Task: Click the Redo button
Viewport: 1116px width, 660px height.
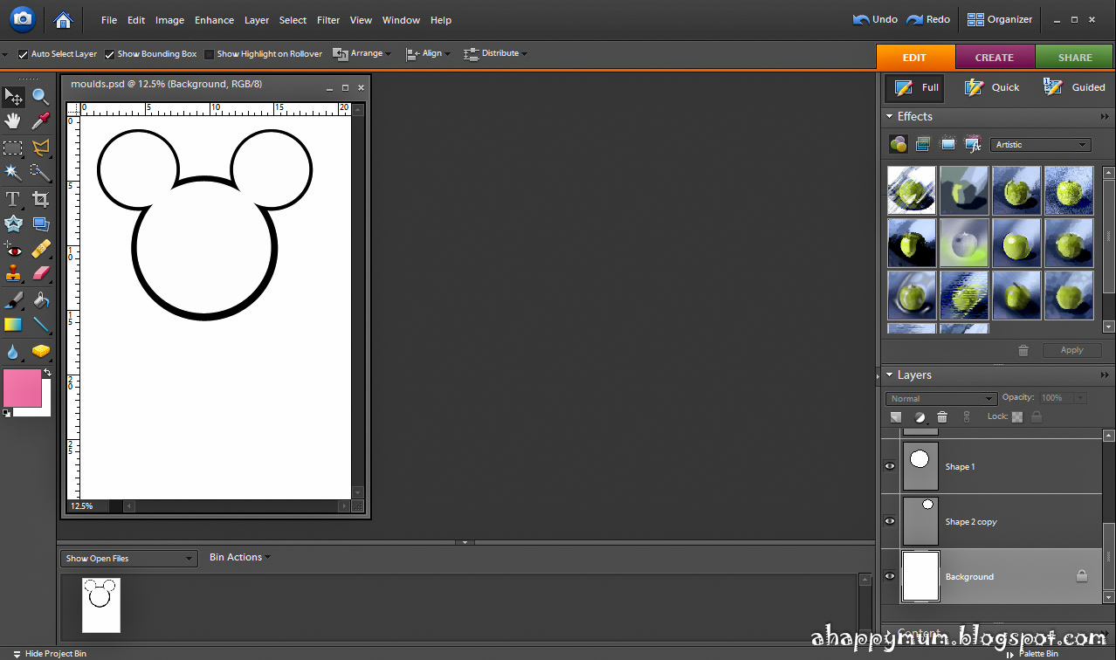Action: pyautogui.click(x=928, y=19)
